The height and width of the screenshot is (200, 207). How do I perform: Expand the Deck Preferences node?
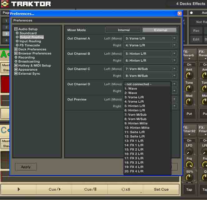click(x=16, y=49)
